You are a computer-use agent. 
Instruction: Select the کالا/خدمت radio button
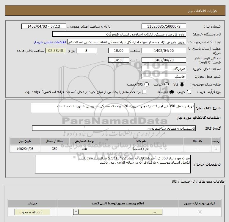pyautogui.click(x=147, y=84)
